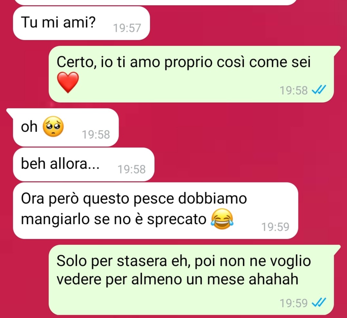Tap the 19:58 timestamp beside "oh"
The image size is (347, 318).
tap(96, 135)
